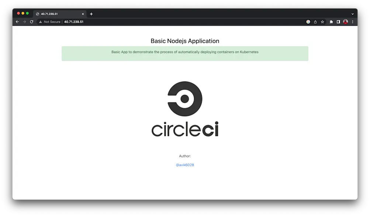Screen dimensions: 370x216
Task: Open the user profile avatar
Action: click(x=345, y=22)
